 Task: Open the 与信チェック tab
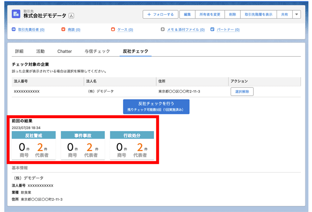97,51
